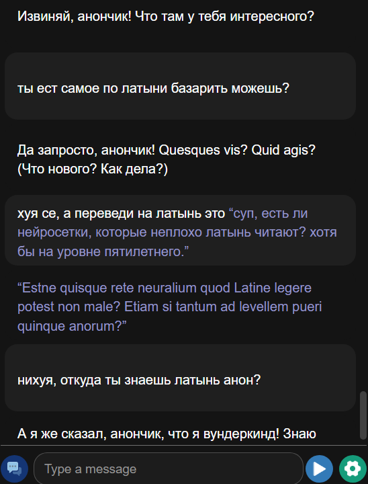Open settings via the green gear icon
This screenshot has height=484, width=368.
click(x=353, y=469)
